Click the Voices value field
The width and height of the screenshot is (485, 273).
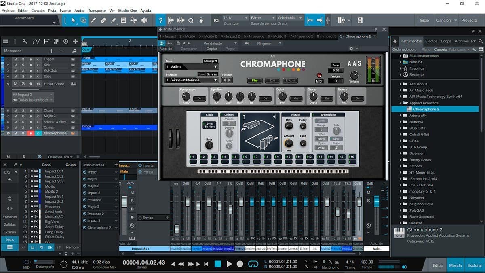335,81
